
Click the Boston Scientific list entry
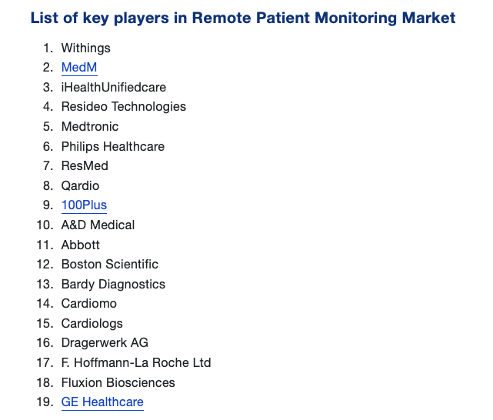coord(110,264)
